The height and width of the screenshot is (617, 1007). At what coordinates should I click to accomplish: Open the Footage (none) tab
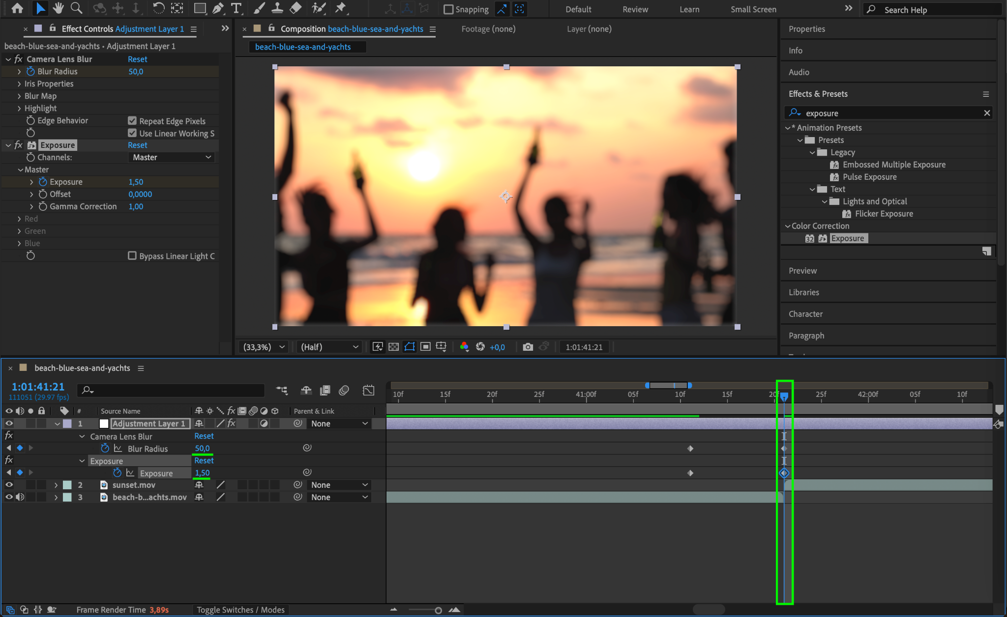[x=488, y=29]
